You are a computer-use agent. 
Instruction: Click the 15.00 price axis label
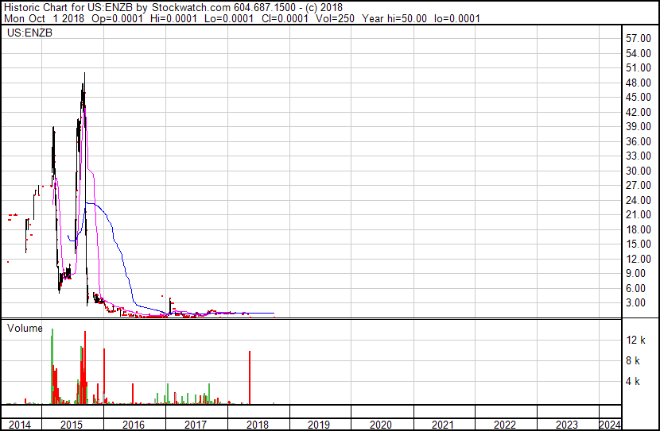pos(639,244)
